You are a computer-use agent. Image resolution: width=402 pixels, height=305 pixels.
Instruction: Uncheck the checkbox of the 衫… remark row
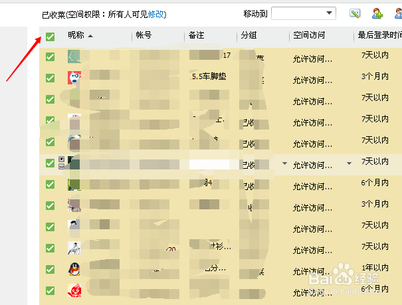click(x=50, y=248)
